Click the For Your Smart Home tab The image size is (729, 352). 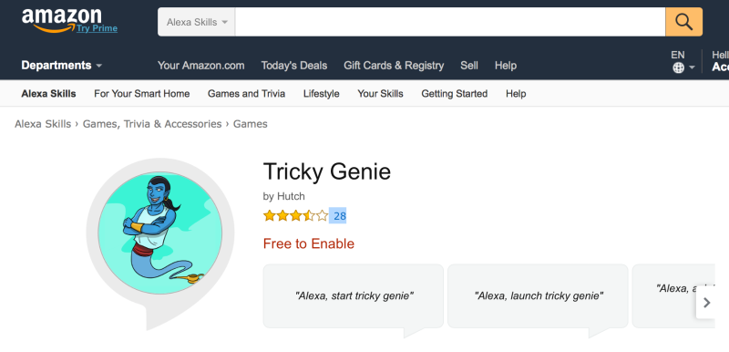click(x=142, y=94)
